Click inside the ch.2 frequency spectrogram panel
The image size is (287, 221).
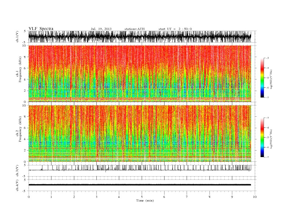(x=140, y=134)
